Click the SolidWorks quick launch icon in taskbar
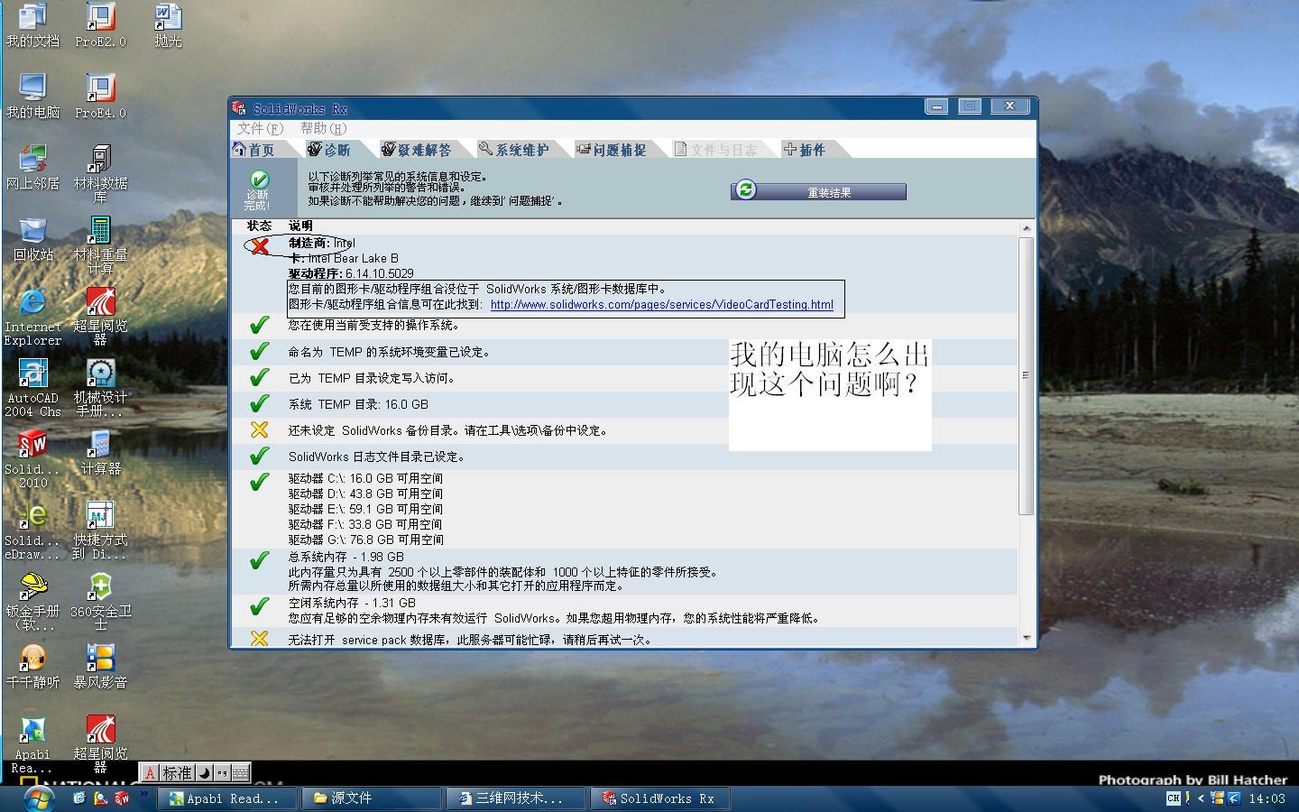The image size is (1299, 812). (x=121, y=798)
